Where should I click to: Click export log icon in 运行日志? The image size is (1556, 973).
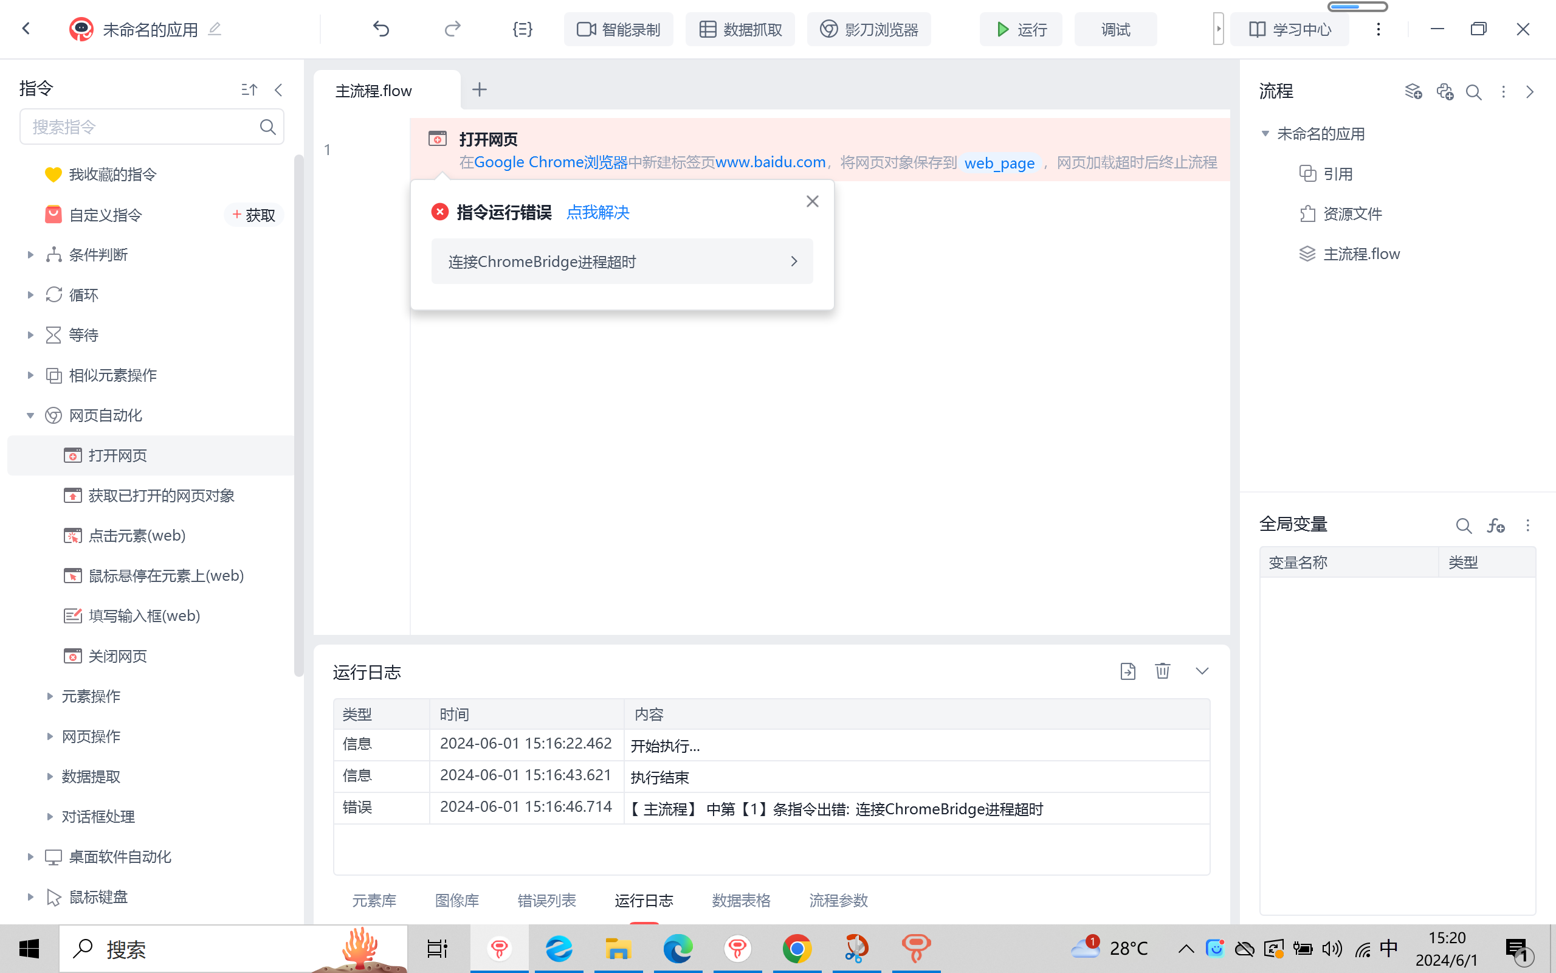pyautogui.click(x=1127, y=671)
